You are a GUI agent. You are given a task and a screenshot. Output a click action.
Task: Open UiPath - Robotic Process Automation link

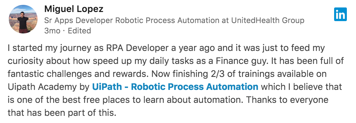tap(175, 87)
